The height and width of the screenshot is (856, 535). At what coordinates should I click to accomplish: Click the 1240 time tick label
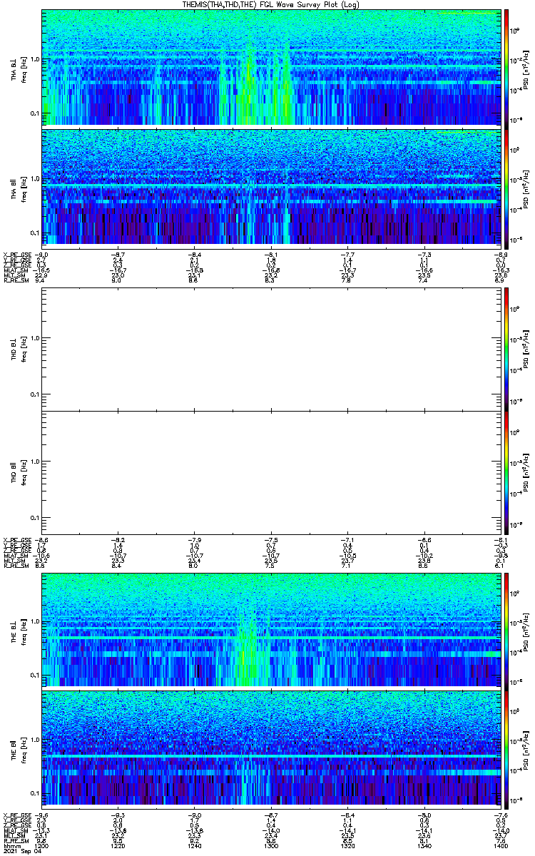pyautogui.click(x=195, y=845)
